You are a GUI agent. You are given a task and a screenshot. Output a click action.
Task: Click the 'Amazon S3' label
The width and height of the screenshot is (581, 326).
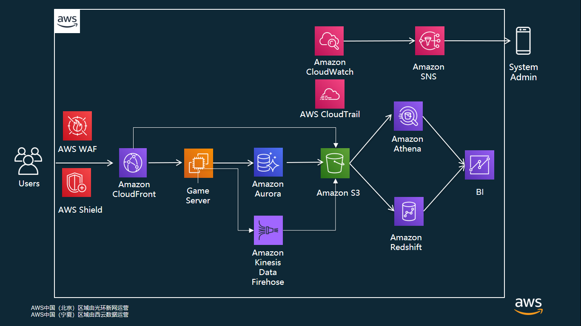coord(338,193)
